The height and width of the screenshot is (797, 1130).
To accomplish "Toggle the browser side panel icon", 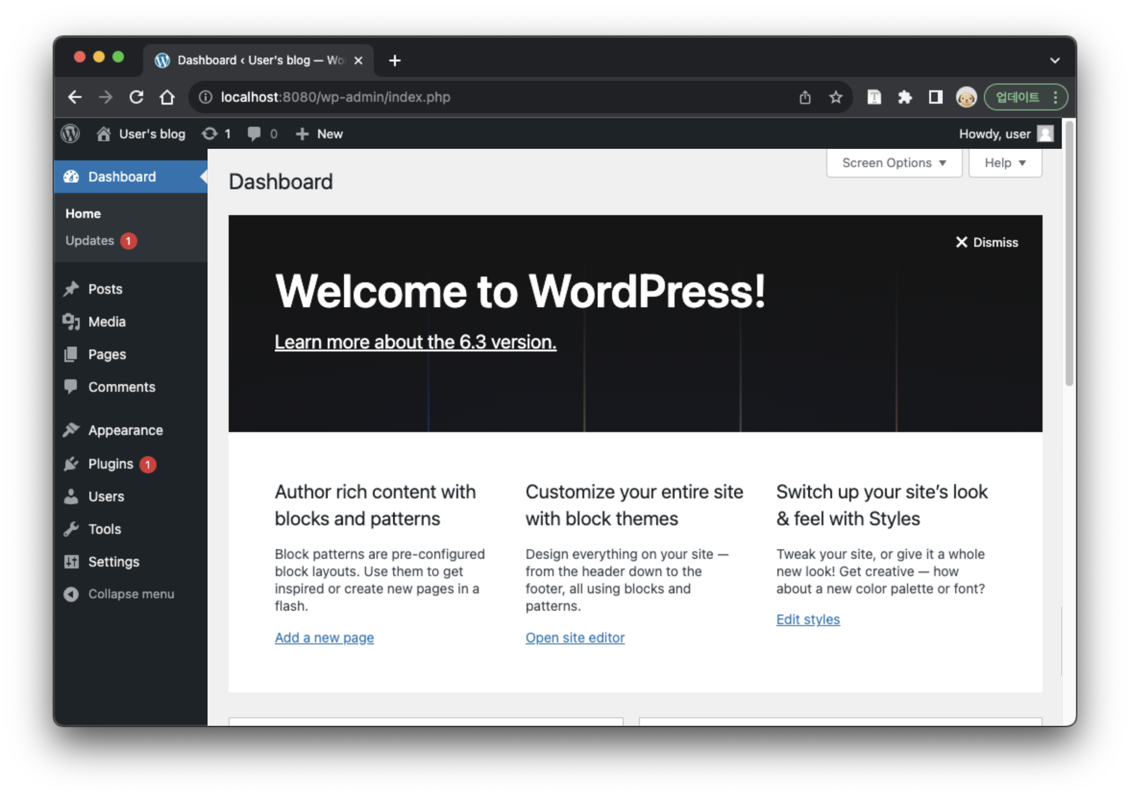I will point(935,97).
